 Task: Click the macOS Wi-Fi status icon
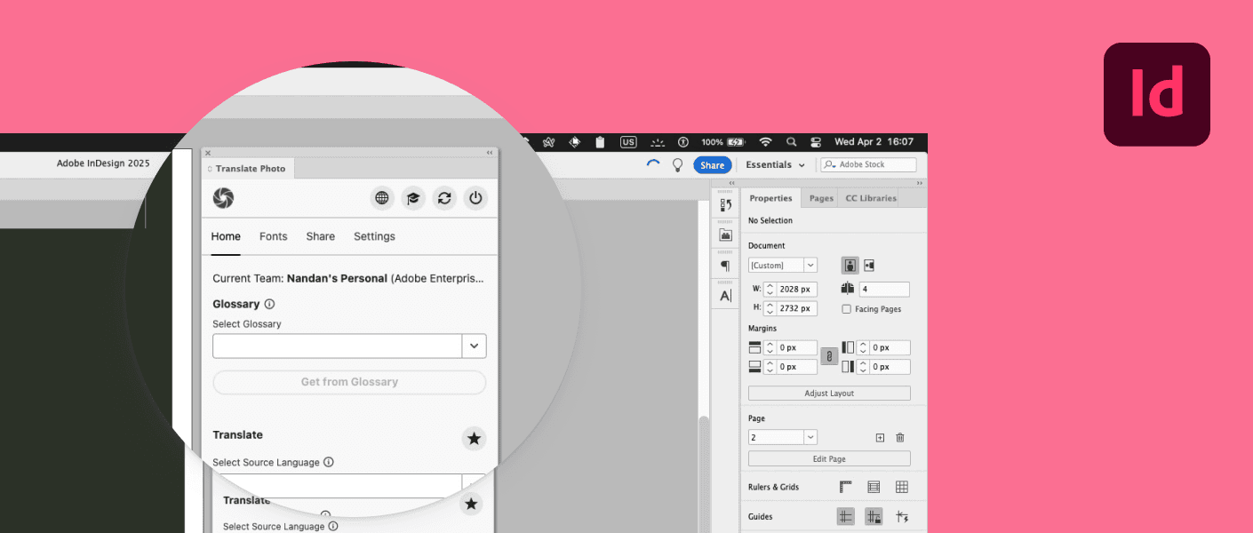[x=765, y=142]
